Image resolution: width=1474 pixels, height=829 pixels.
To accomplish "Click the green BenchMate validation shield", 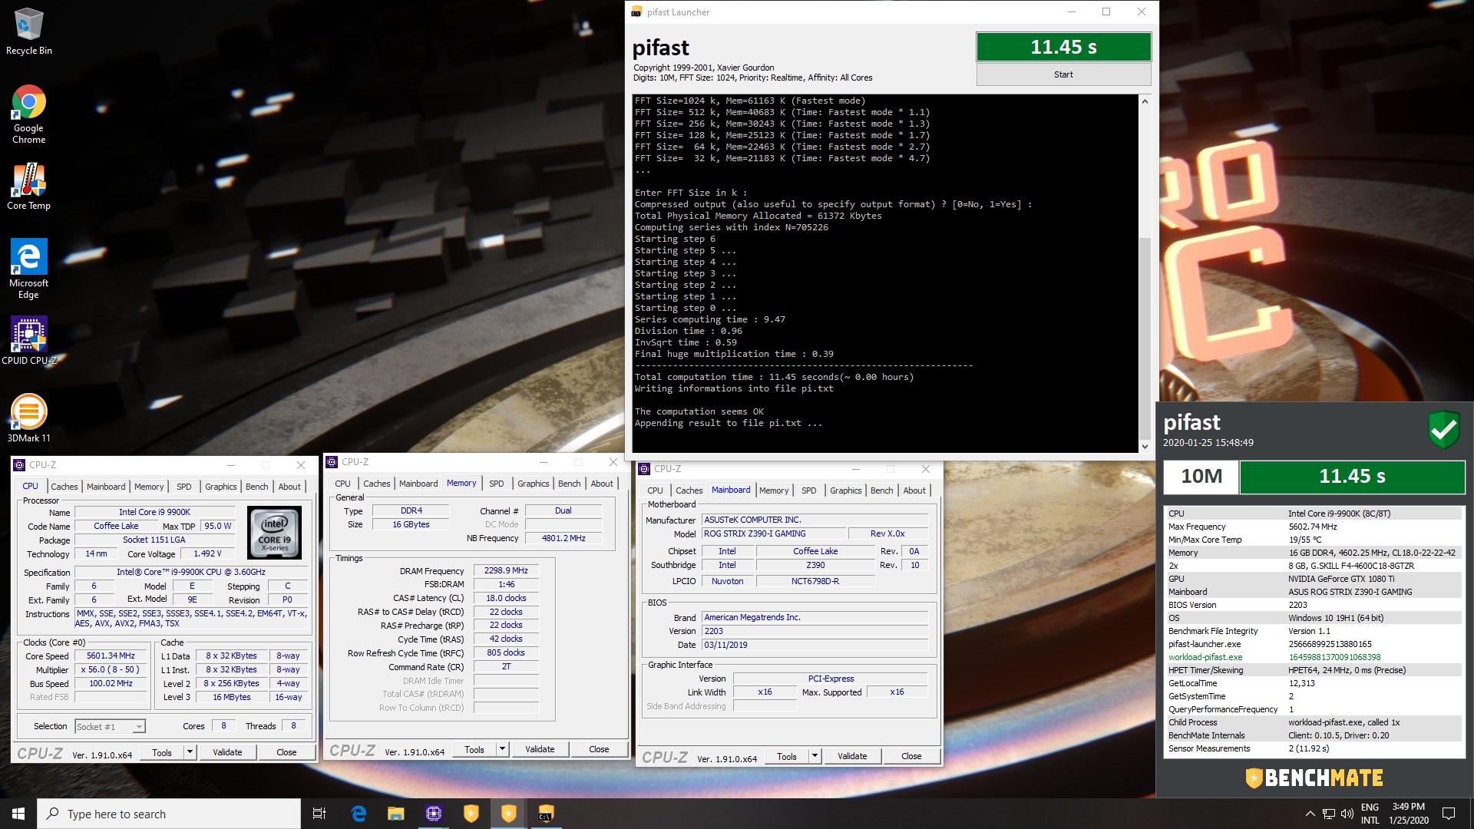I will [x=1443, y=429].
